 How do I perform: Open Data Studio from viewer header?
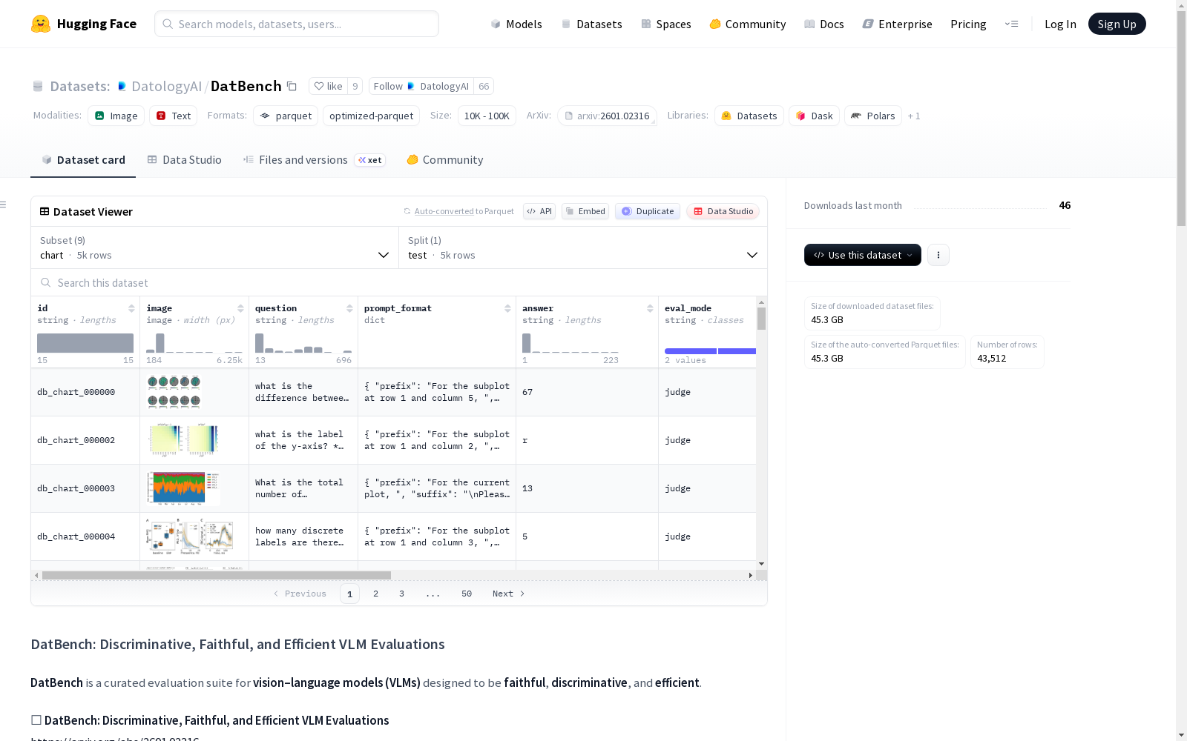pyautogui.click(x=723, y=211)
